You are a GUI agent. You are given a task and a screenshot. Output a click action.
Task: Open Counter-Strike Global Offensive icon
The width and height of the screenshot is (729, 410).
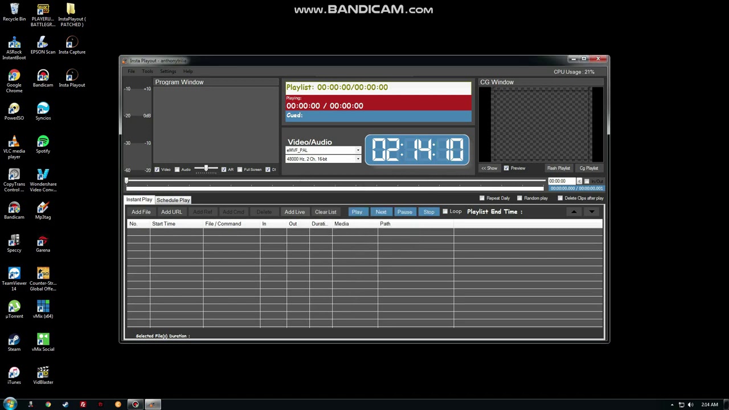point(43,280)
